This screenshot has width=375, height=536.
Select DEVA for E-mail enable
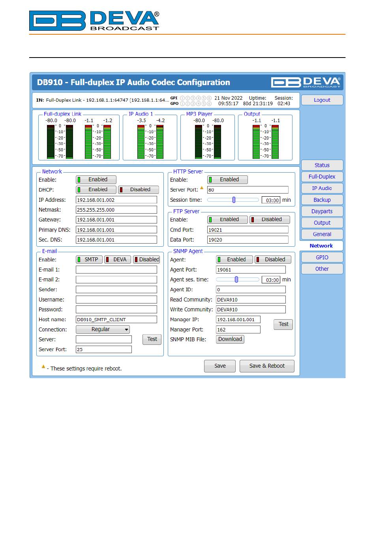point(118,259)
